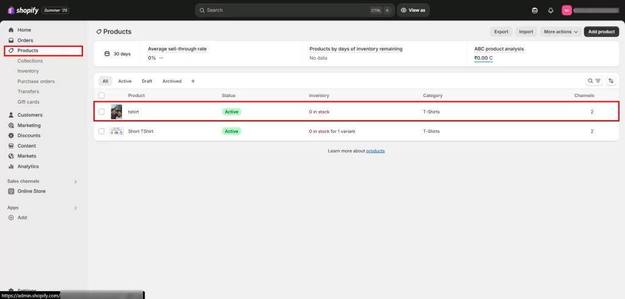Click the Add apps plus icon

(11, 217)
